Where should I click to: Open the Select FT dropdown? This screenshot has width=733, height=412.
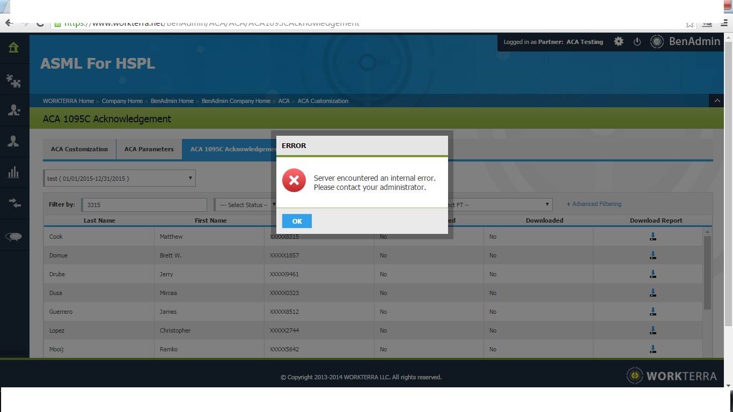pyautogui.click(x=499, y=205)
